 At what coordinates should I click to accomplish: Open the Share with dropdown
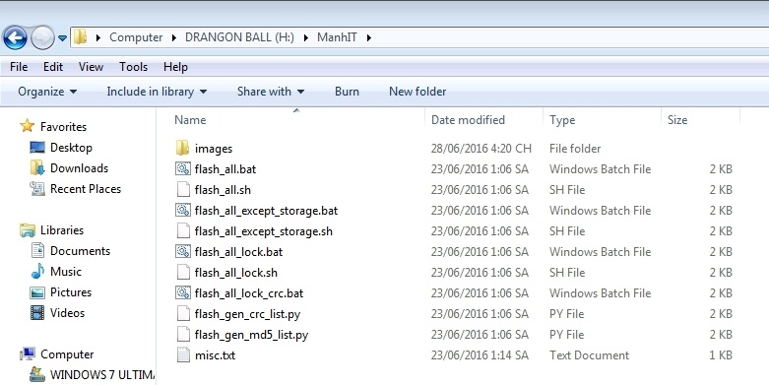coord(271,92)
